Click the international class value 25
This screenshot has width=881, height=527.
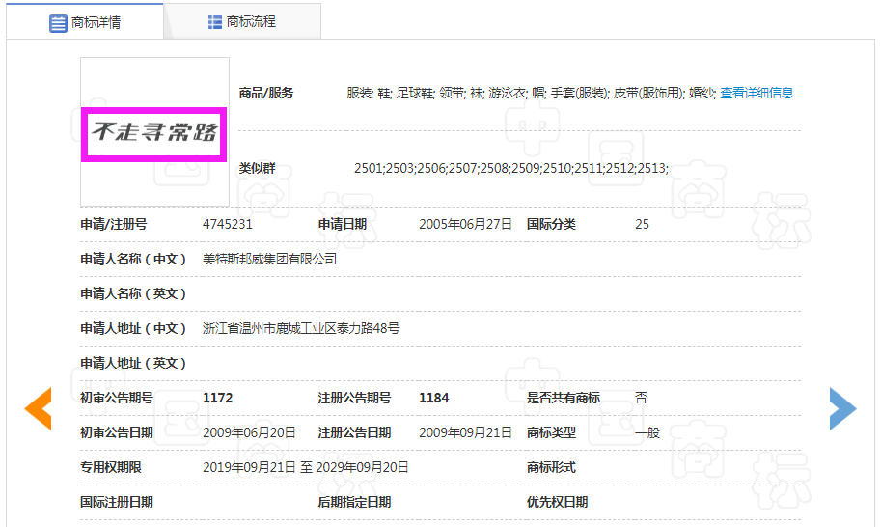(642, 224)
